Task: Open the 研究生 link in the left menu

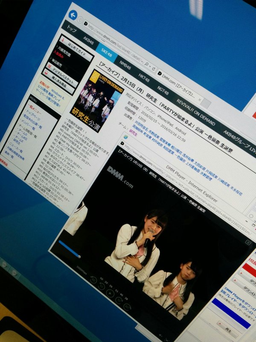Action: [x=16, y=142]
